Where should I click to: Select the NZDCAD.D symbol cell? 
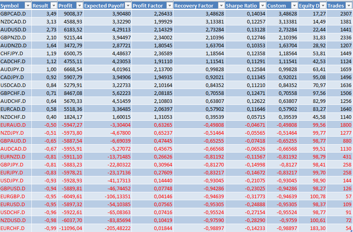point(16,21)
